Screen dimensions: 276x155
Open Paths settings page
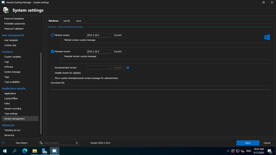coord(7,103)
